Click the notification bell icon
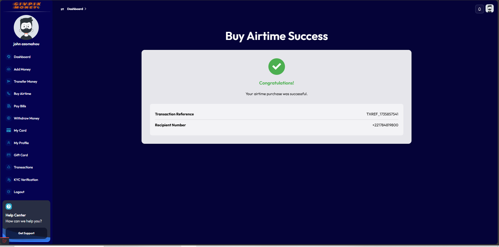 (x=479, y=9)
